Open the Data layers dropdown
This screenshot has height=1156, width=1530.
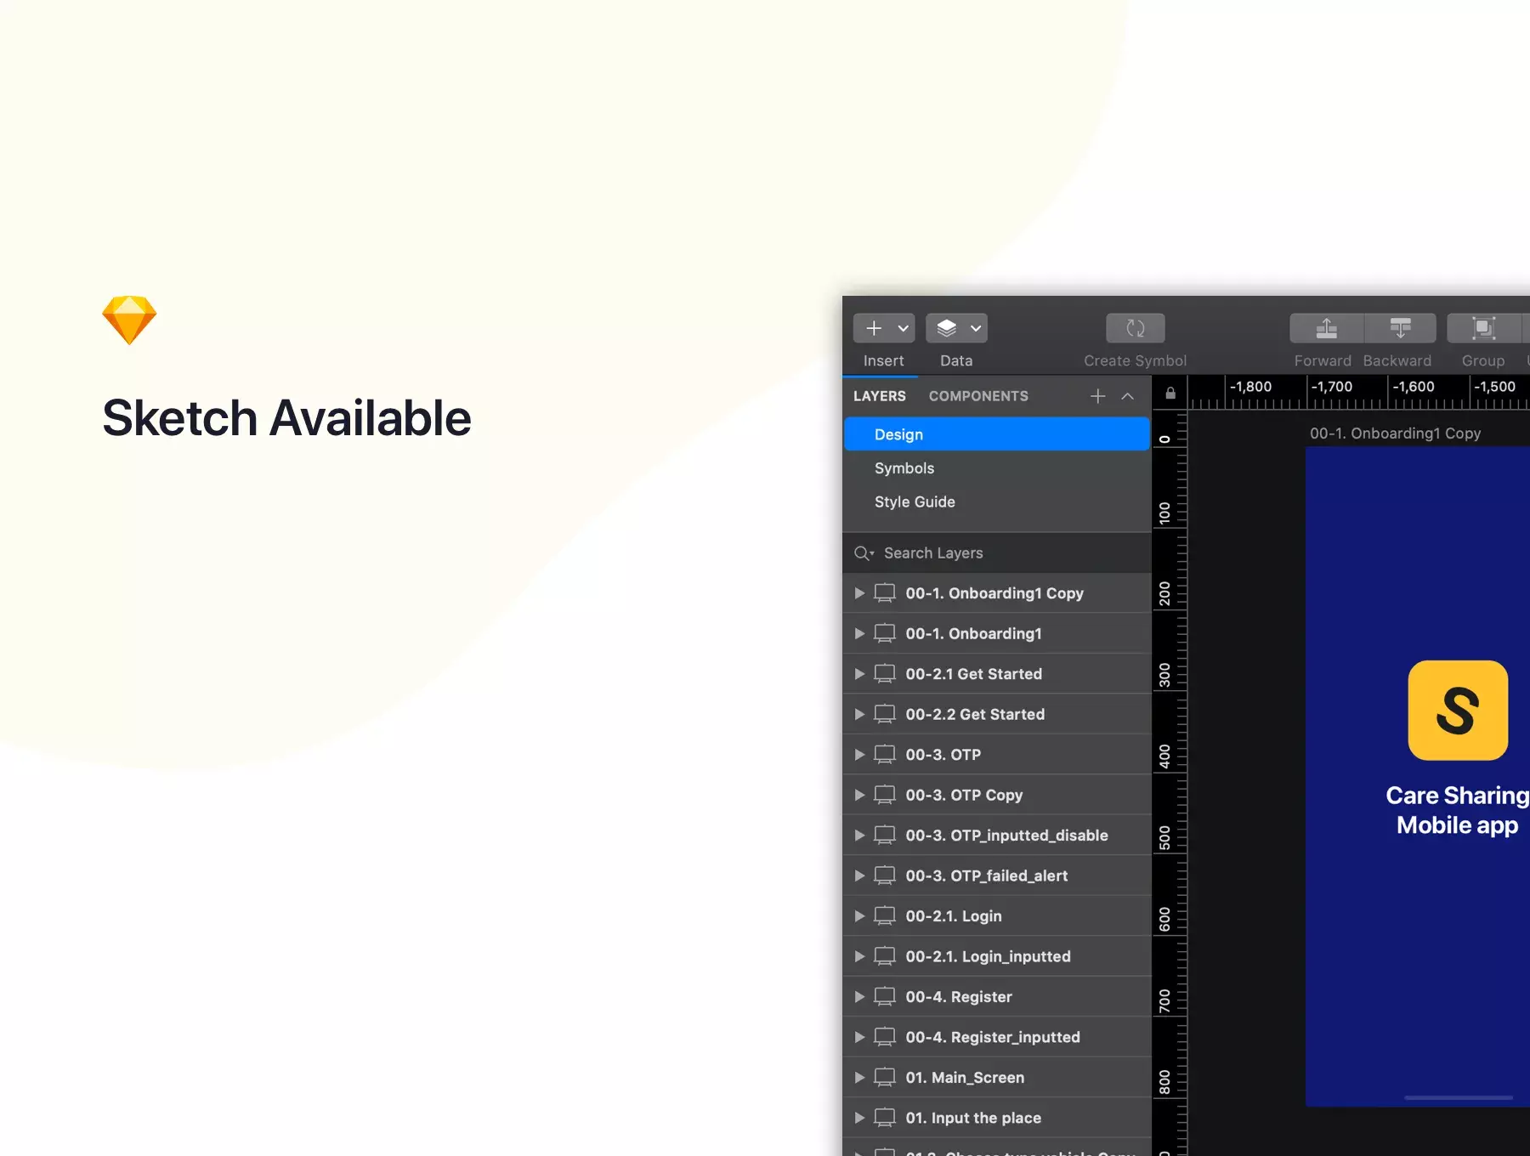coord(956,328)
